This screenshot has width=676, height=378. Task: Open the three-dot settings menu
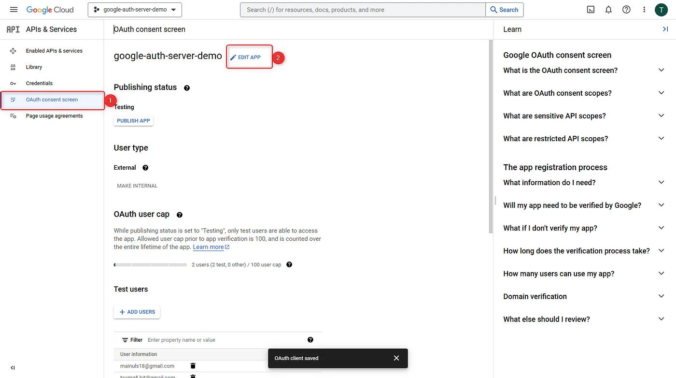point(644,10)
